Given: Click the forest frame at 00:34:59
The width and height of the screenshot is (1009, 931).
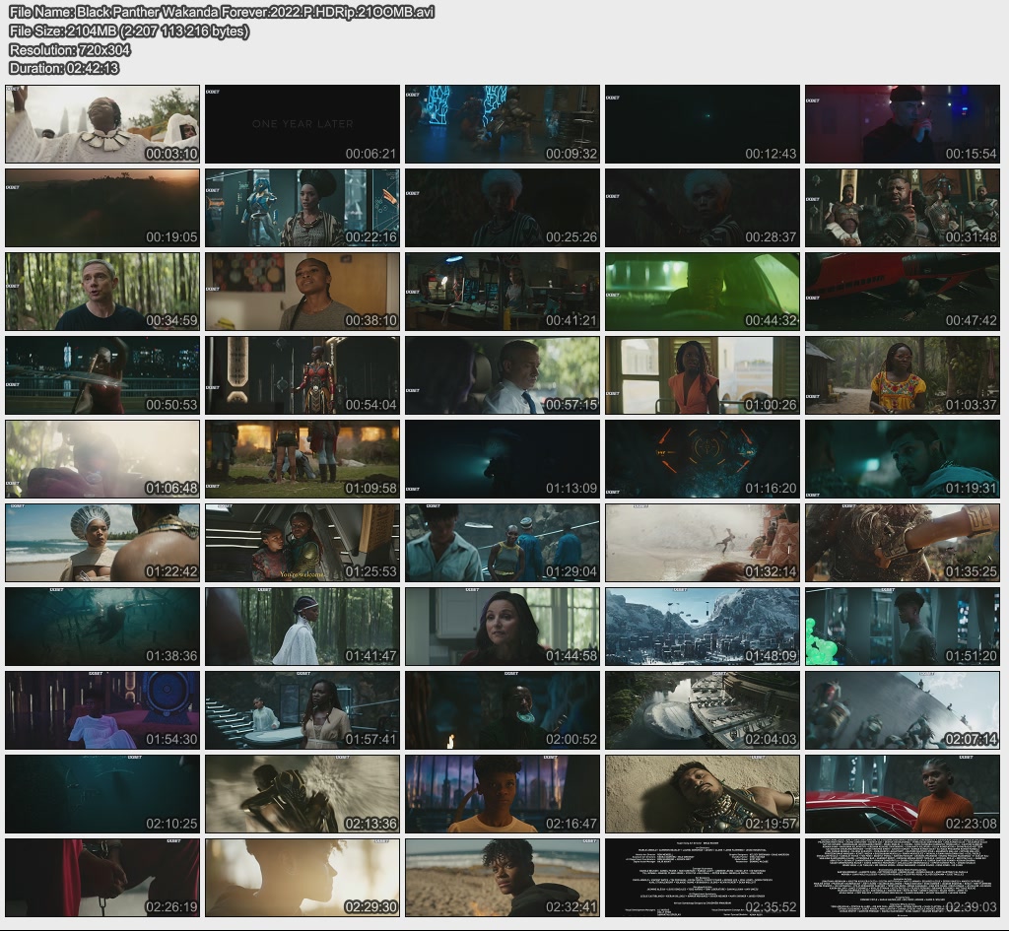Looking at the screenshot, I should point(102,292).
